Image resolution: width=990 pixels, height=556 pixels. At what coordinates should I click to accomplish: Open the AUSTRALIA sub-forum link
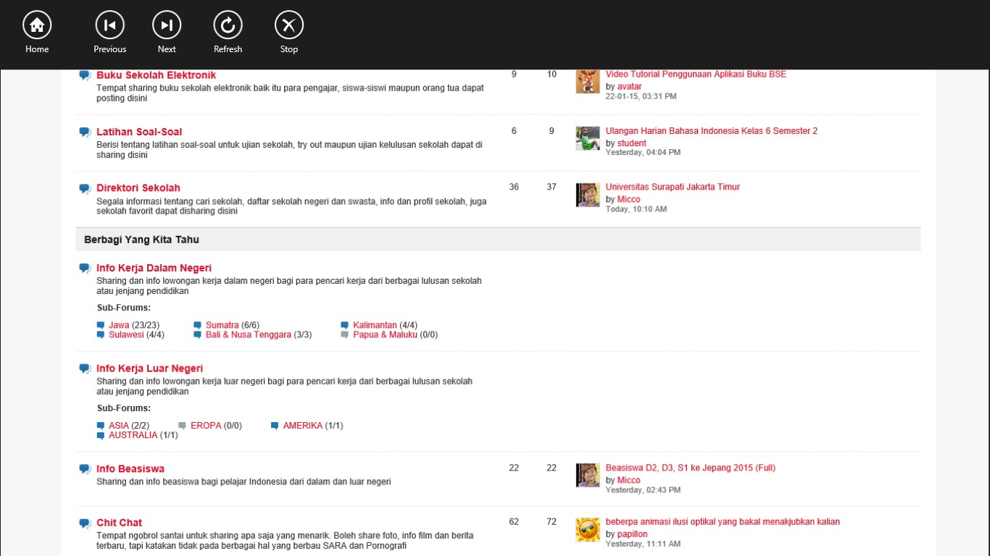[133, 435]
